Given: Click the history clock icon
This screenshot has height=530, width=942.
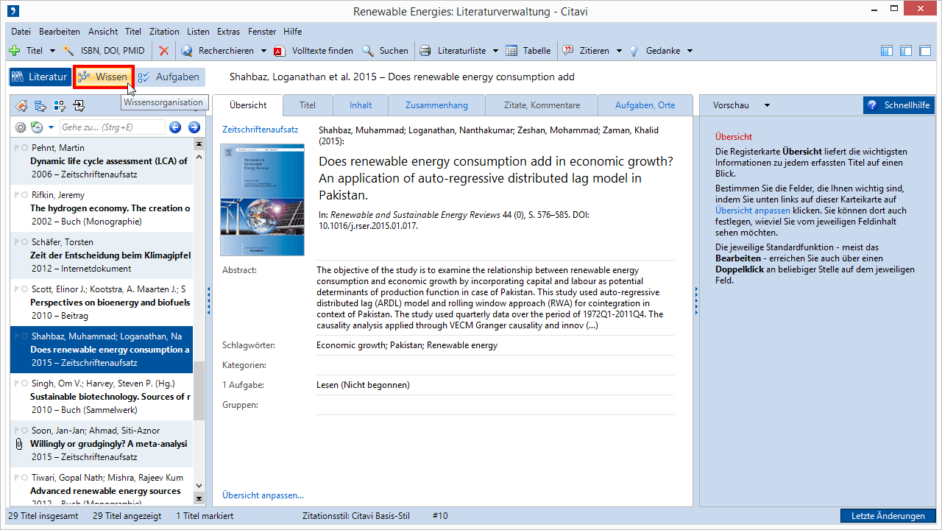Looking at the screenshot, I should [37, 127].
